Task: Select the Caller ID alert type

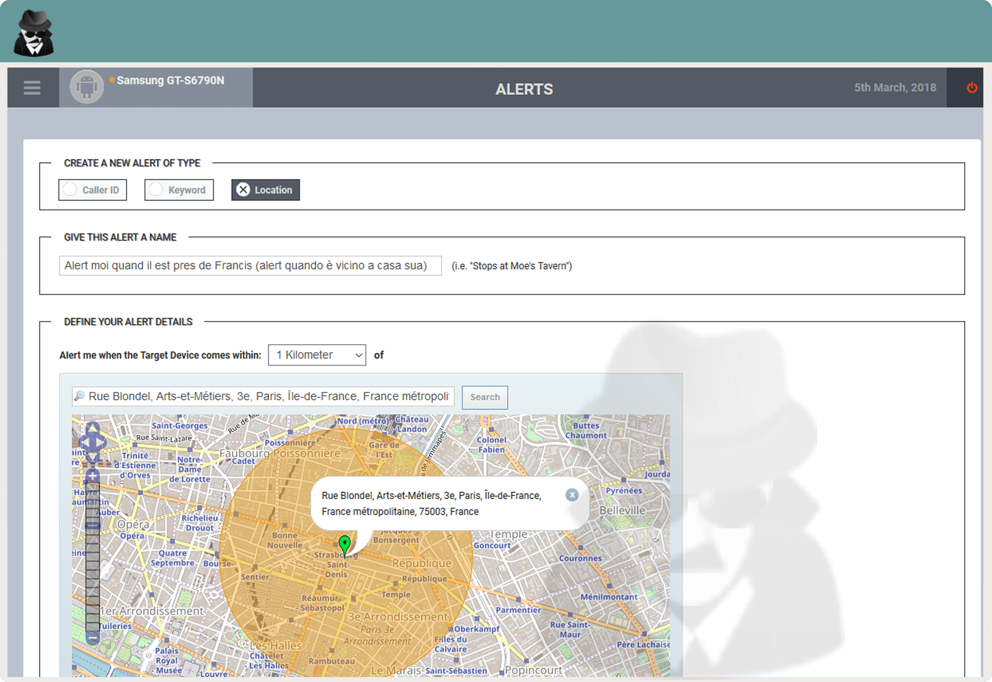Action: click(x=92, y=190)
